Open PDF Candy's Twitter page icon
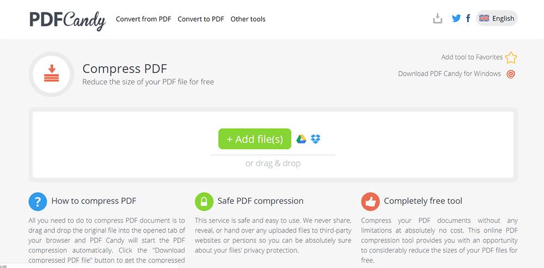The height and width of the screenshot is (268, 544). click(x=456, y=19)
